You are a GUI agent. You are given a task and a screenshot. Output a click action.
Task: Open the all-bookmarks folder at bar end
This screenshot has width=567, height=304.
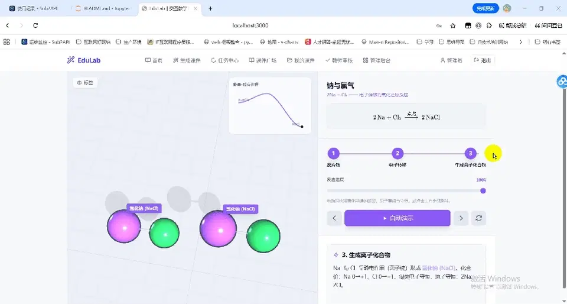point(548,42)
